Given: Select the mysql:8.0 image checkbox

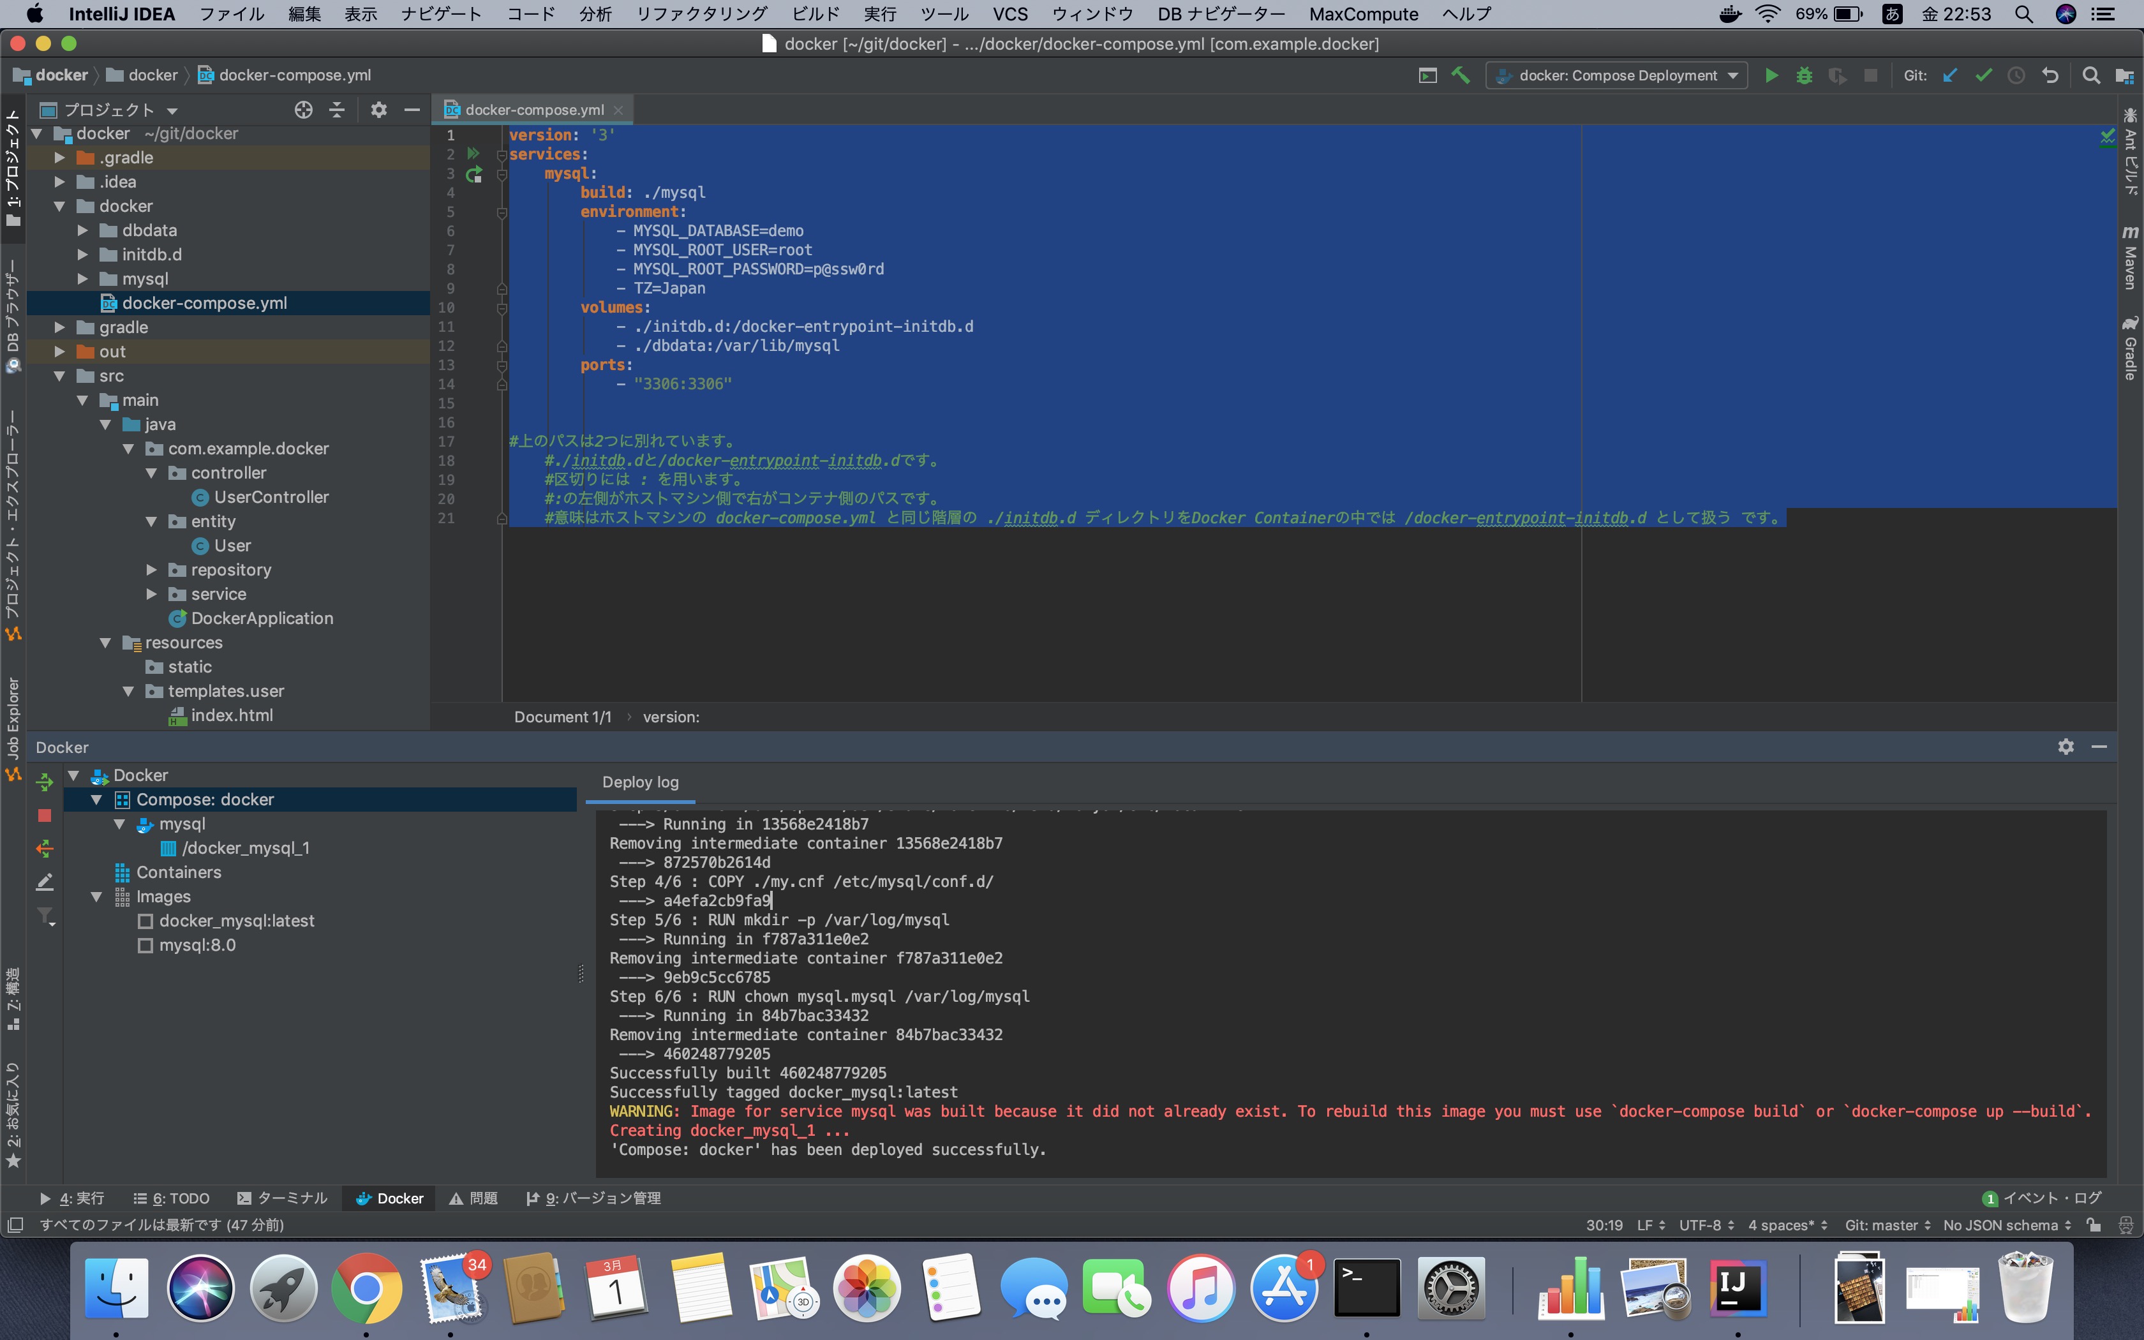Looking at the screenshot, I should coord(145,946).
